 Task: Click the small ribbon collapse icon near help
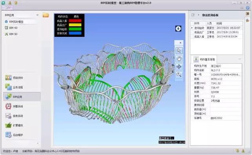pos(242,8)
